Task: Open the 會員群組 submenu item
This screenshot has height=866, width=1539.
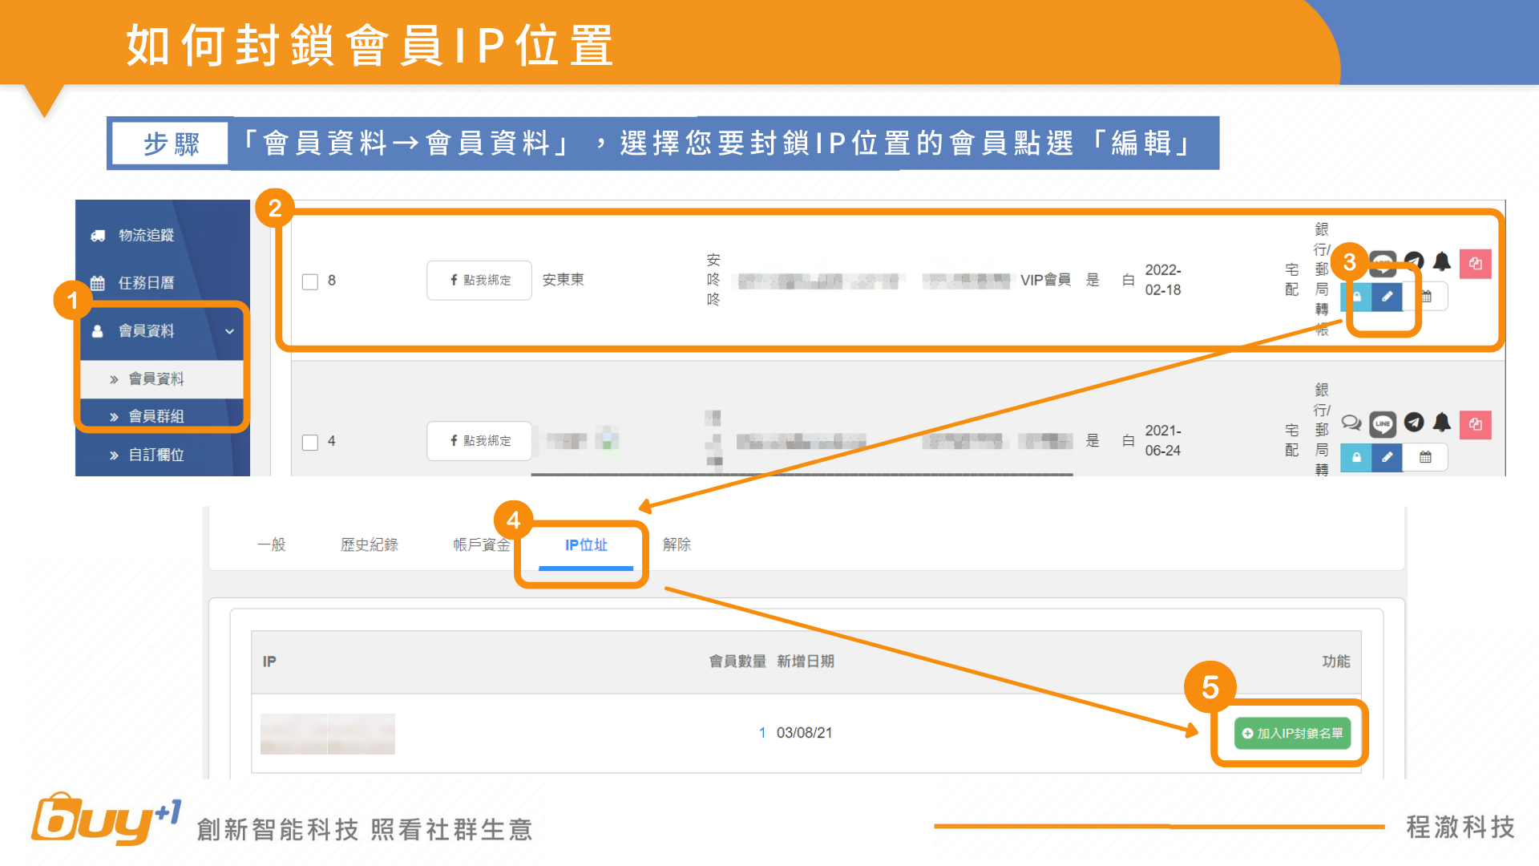Action: (156, 416)
